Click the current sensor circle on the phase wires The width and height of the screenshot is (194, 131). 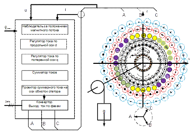81,14
